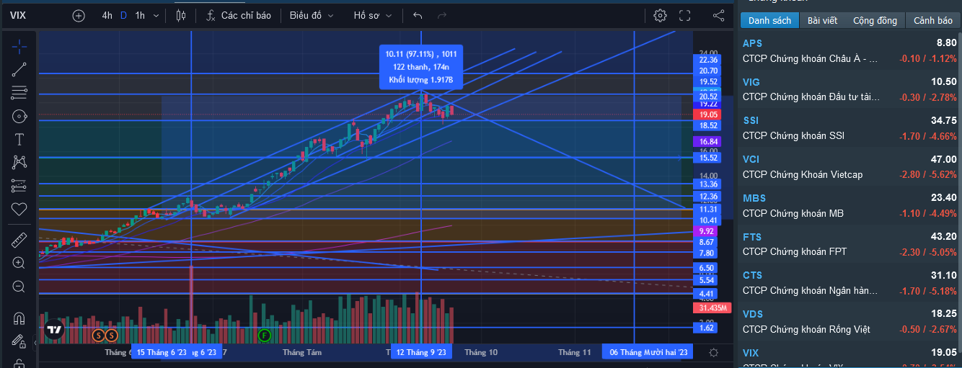Enter fullscreen chart mode
The height and width of the screenshot is (368, 962).
pos(685,15)
